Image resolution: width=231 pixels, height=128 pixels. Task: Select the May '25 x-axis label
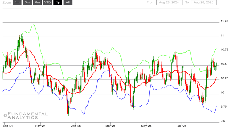pos(146,126)
